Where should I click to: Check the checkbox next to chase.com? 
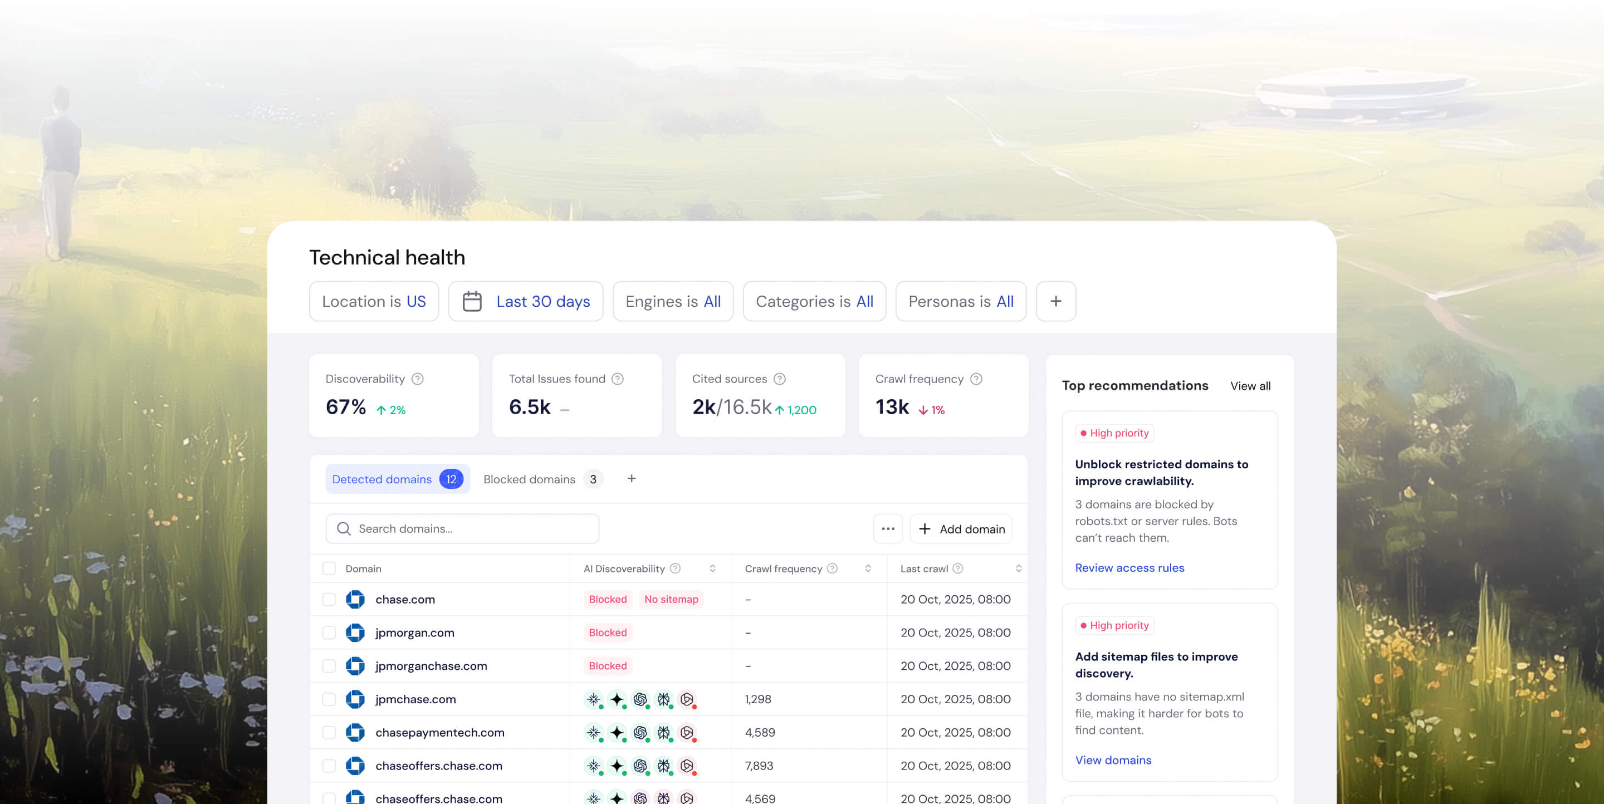(x=329, y=599)
